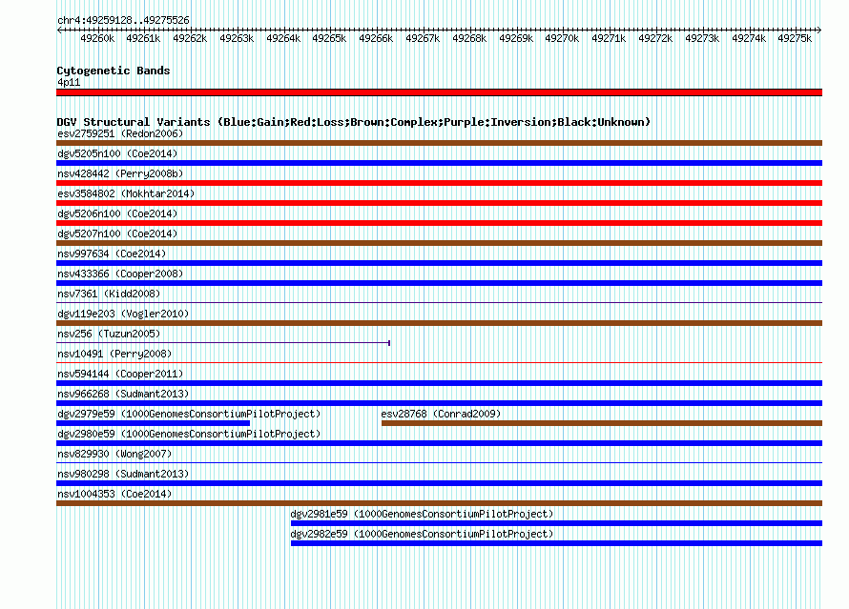This screenshot has height=609, width=849.
Task: Click the blue nsv966268 gain bar
Action: 439,403
